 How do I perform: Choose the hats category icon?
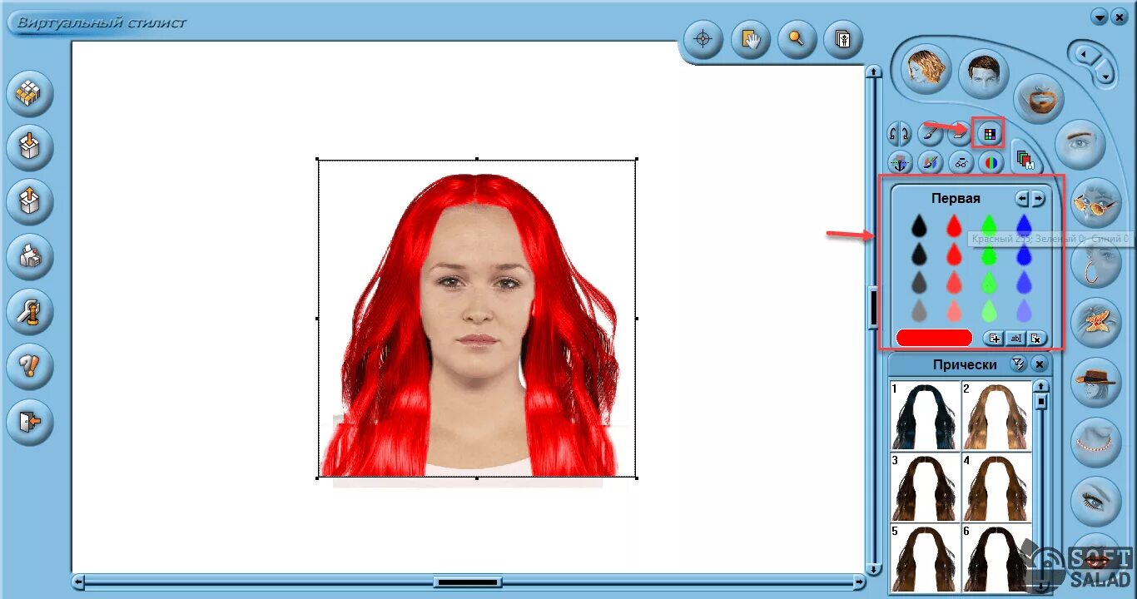click(x=1095, y=382)
